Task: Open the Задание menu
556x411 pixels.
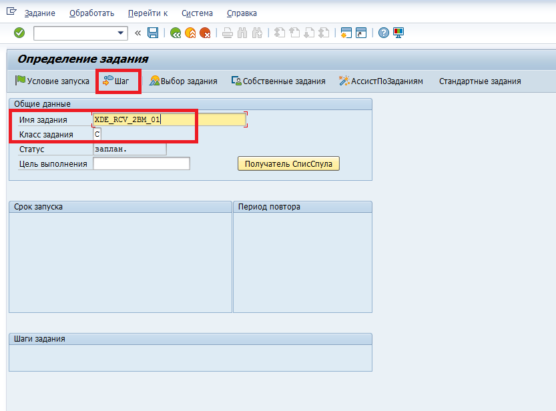Action: [40, 13]
